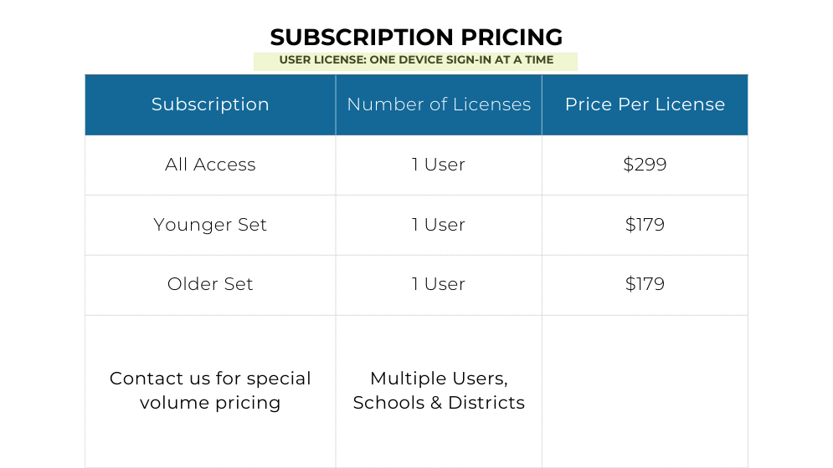The height and width of the screenshot is (468, 833).
Task: Click Multiple Users, Schools & Districts cell
Action: (439, 390)
